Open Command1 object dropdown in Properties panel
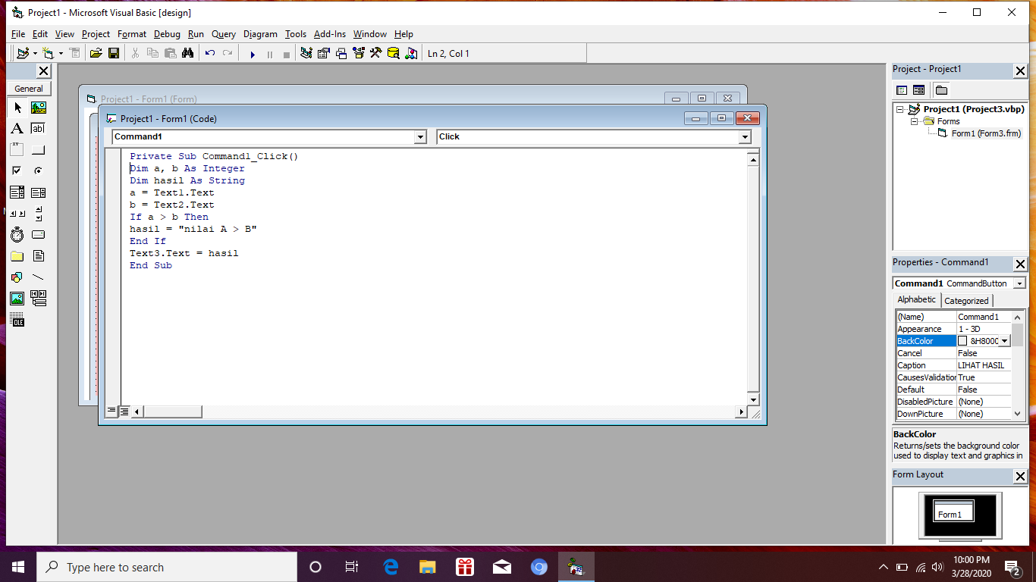Screen dimensions: 1036x582 pos(1019,283)
